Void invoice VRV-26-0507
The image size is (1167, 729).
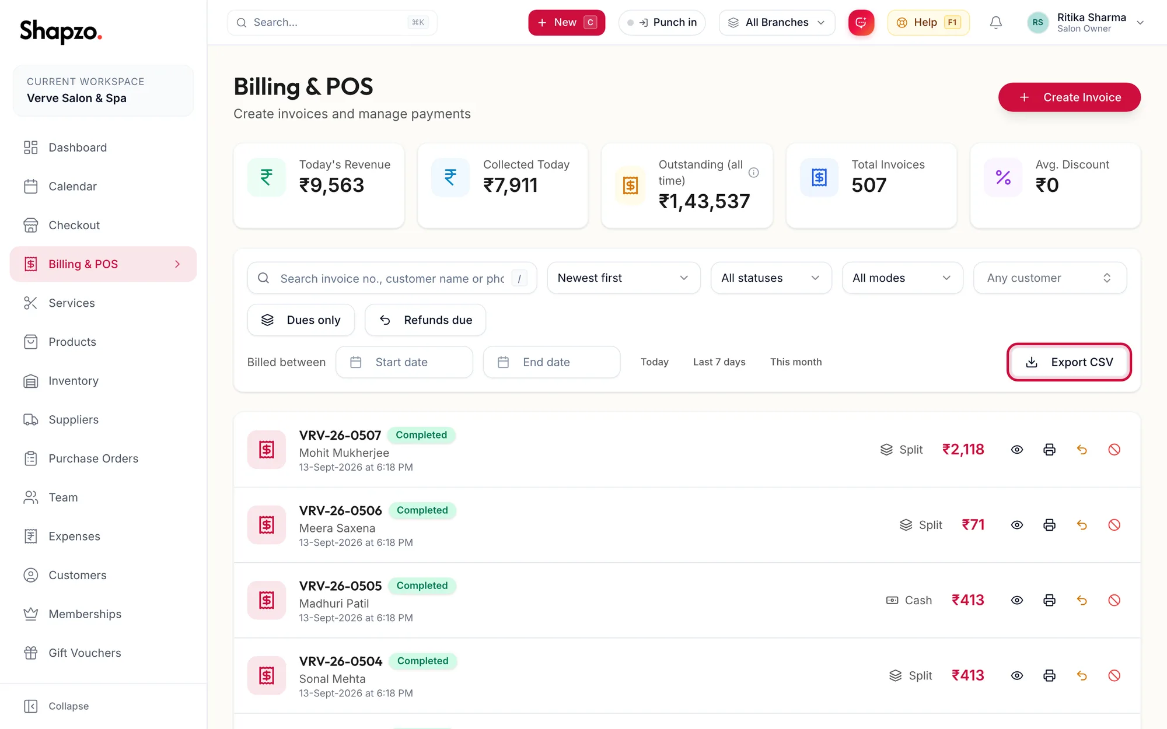pyautogui.click(x=1114, y=450)
